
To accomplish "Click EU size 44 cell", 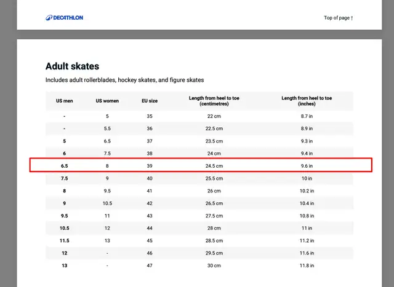I will click(x=150, y=228).
